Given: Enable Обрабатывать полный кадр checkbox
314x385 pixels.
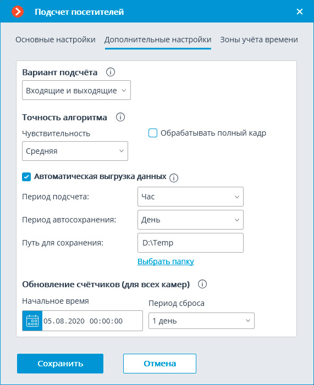Looking at the screenshot, I should (x=153, y=133).
